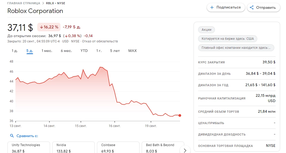Click the 48 price label on chart axis

pos(11,62)
